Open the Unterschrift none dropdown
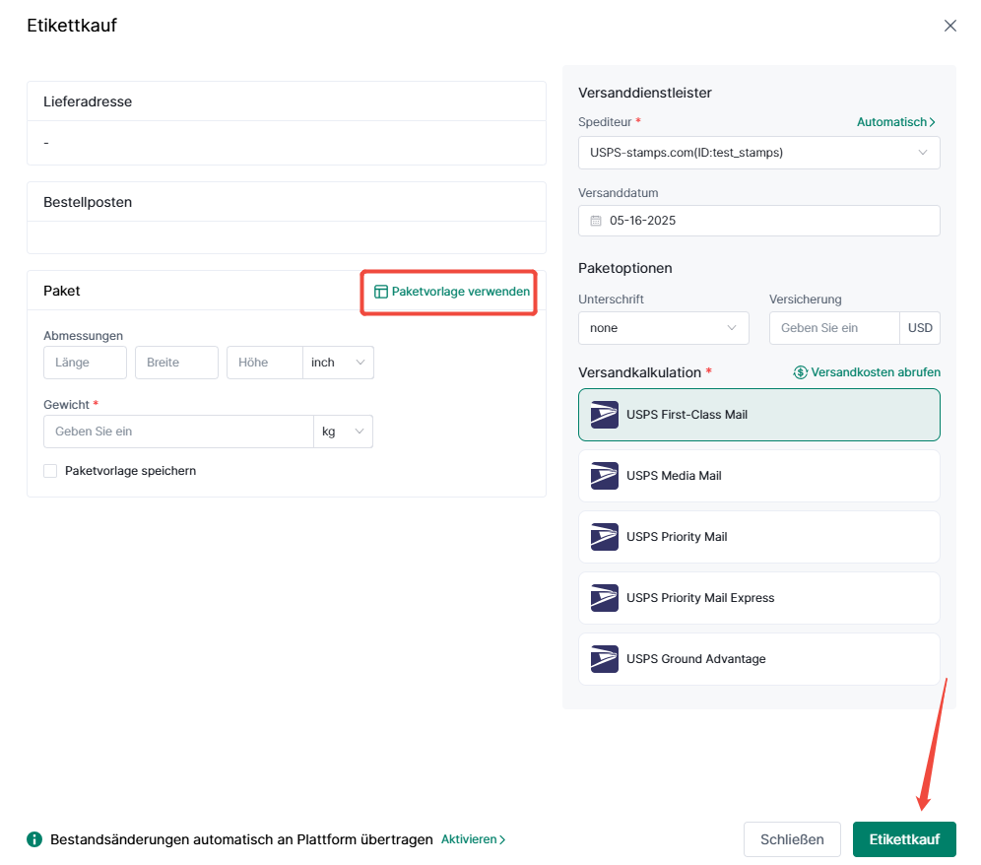This screenshot has height=865, width=981. (x=663, y=328)
